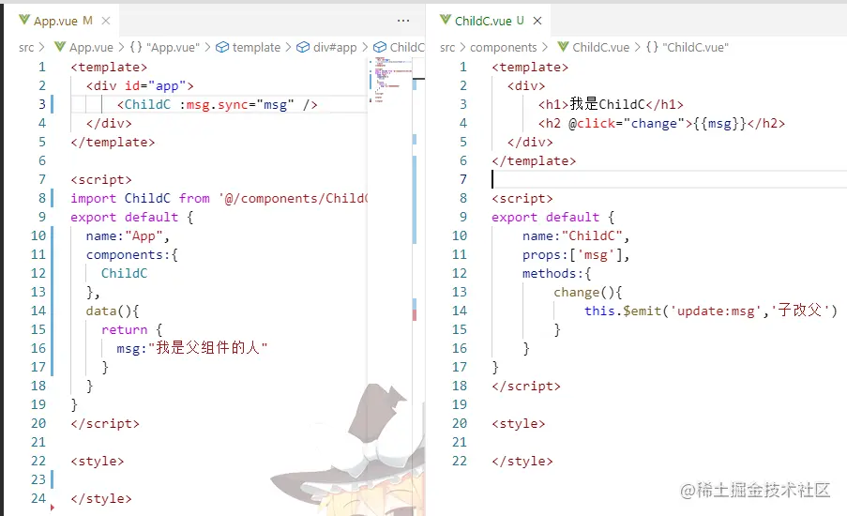This screenshot has height=516, width=847.
Task: Select src breadcrumb in left editor
Action: (26, 48)
